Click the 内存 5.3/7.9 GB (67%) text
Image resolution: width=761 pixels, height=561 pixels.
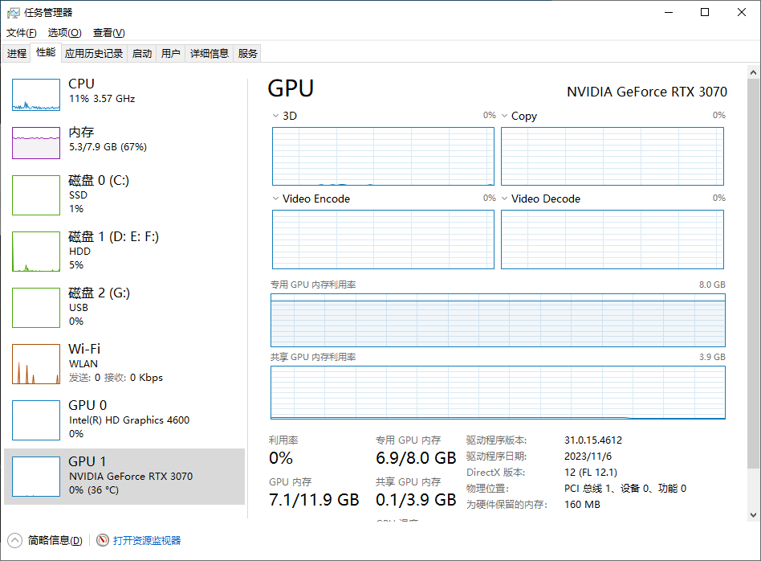pyautogui.click(x=108, y=147)
